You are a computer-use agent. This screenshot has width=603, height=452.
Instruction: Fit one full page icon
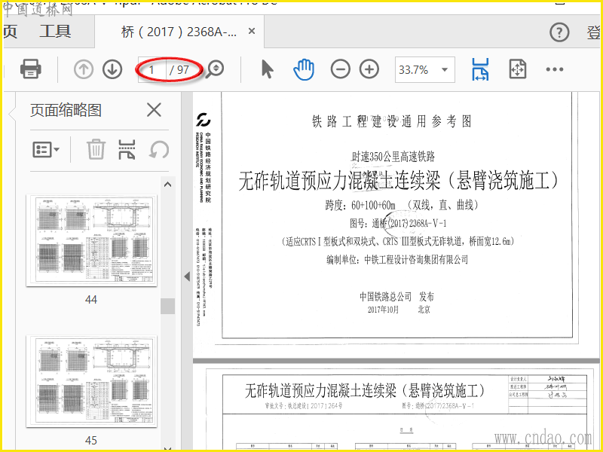coord(518,69)
